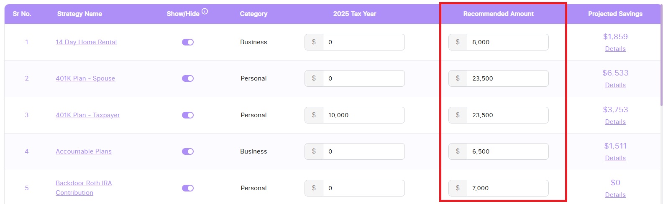
Task: Open the 401K Plan - Taxpayer link
Action: pyautogui.click(x=88, y=115)
